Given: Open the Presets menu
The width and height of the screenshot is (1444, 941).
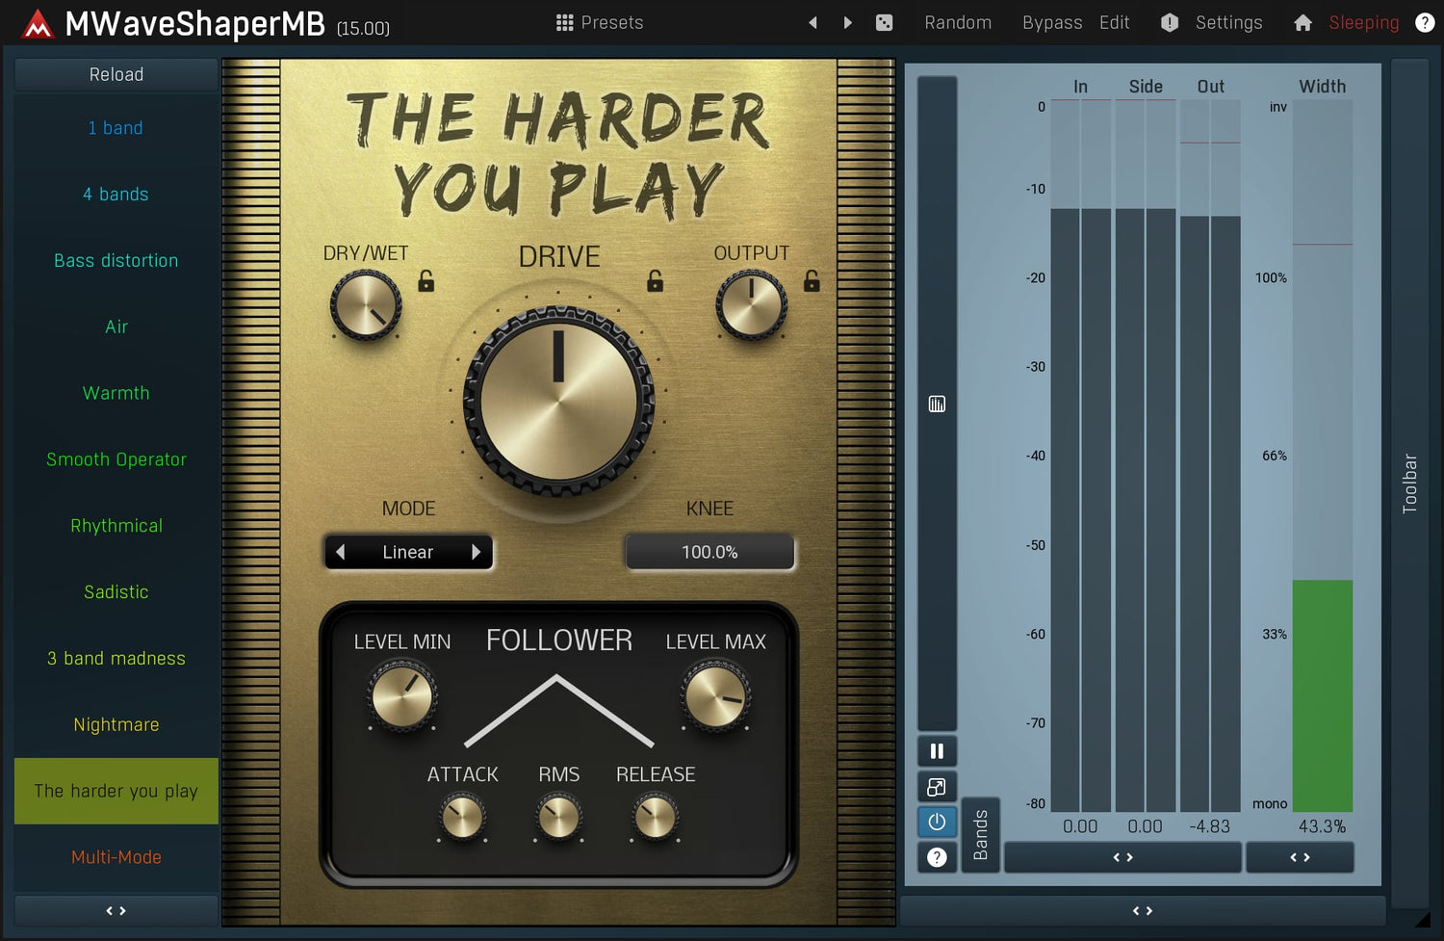Looking at the screenshot, I should [x=600, y=22].
